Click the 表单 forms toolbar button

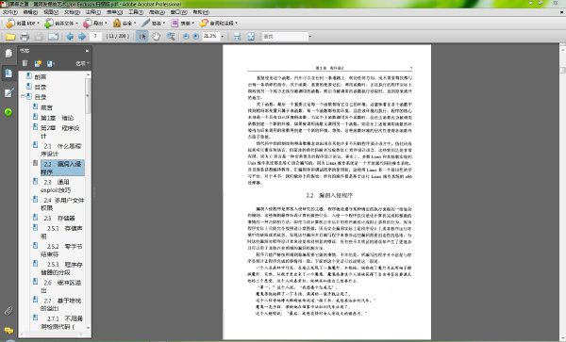point(182,23)
